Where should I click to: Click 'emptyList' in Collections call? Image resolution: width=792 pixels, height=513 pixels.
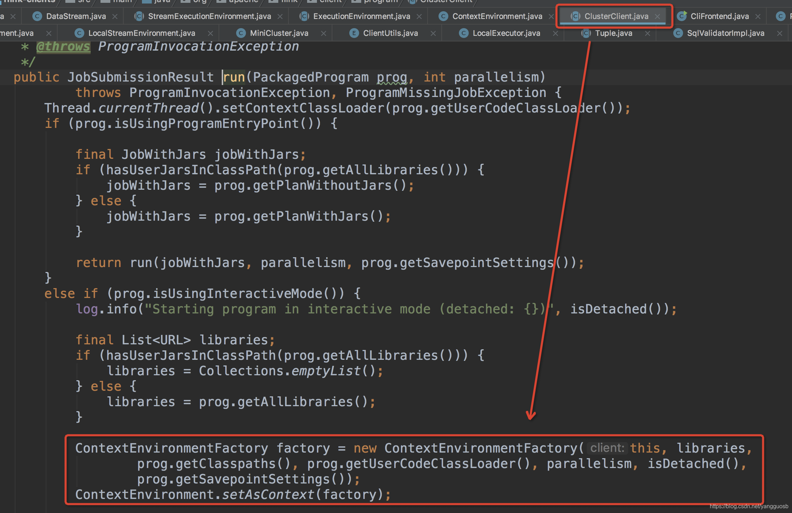326,371
